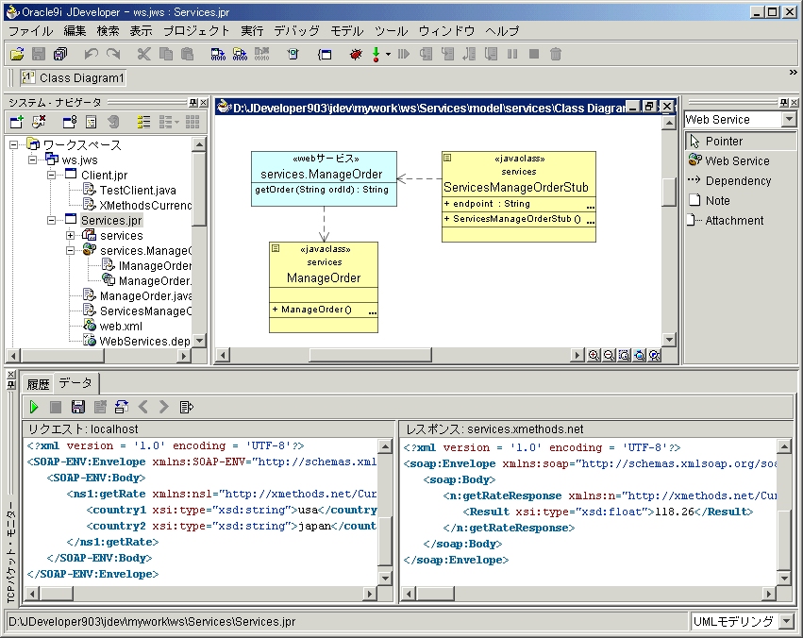Screen dimensions: 803x638
Task: Click the Make project toolbar icon
Action: [218, 54]
